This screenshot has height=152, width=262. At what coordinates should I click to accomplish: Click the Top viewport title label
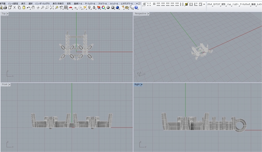(x=4, y=14)
